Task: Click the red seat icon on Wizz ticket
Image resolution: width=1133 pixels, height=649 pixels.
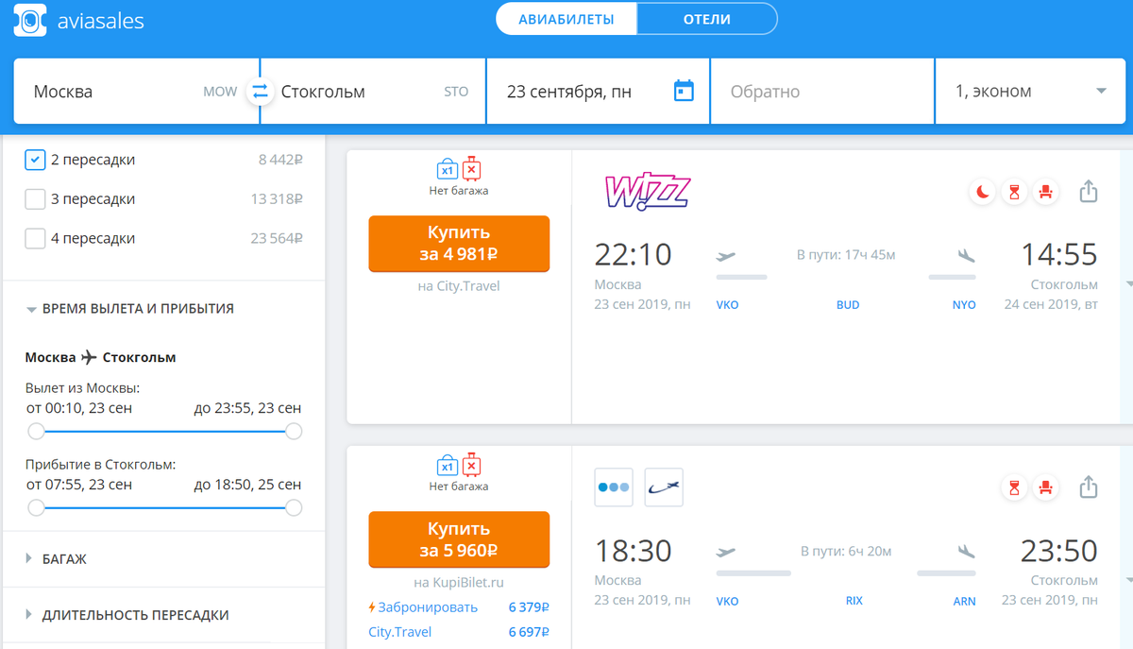Action: click(1045, 192)
